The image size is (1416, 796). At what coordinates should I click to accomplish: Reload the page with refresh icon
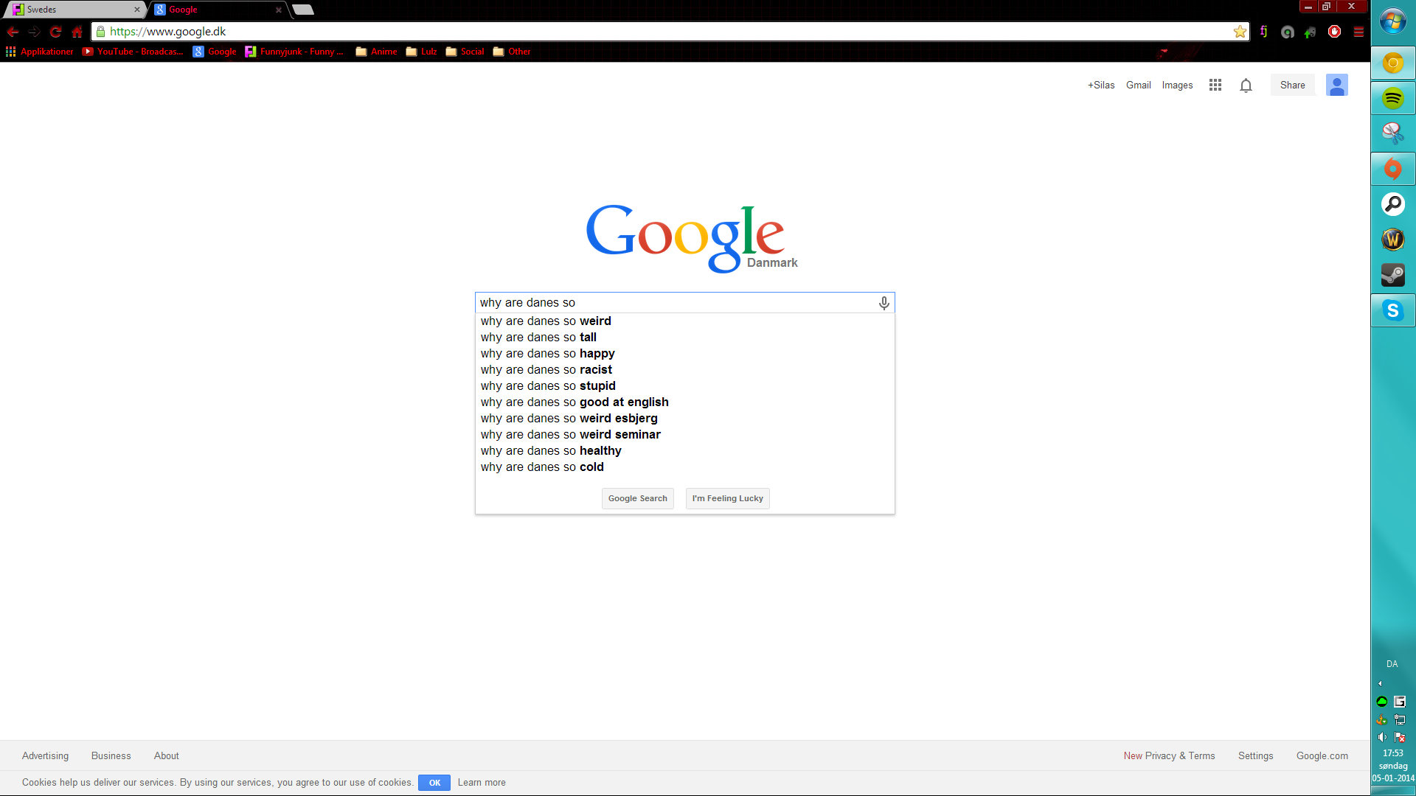point(55,32)
